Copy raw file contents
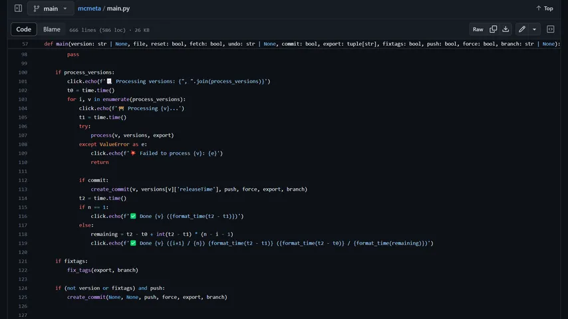 pyautogui.click(x=494, y=29)
